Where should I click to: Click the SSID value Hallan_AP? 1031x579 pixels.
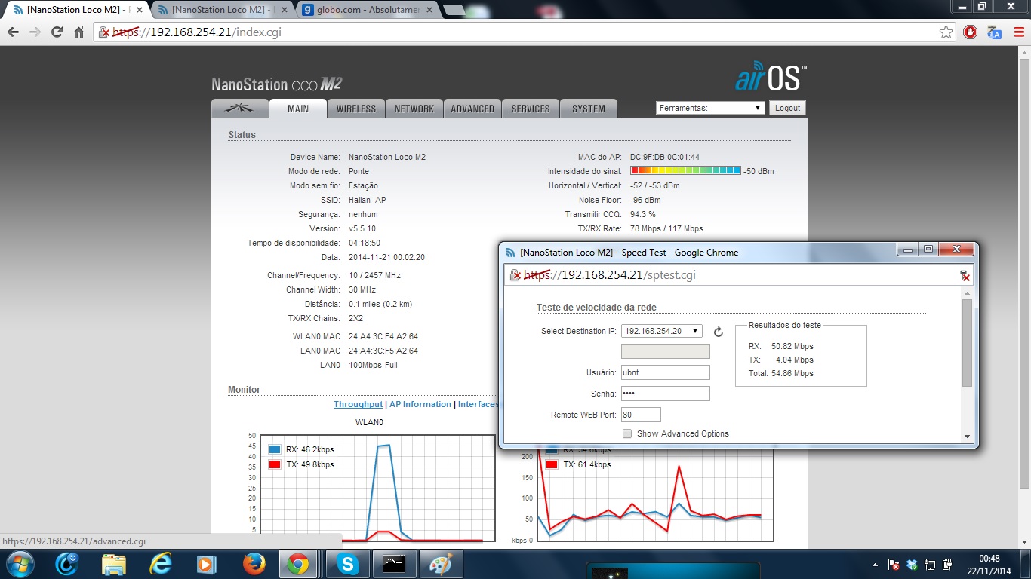coord(368,200)
